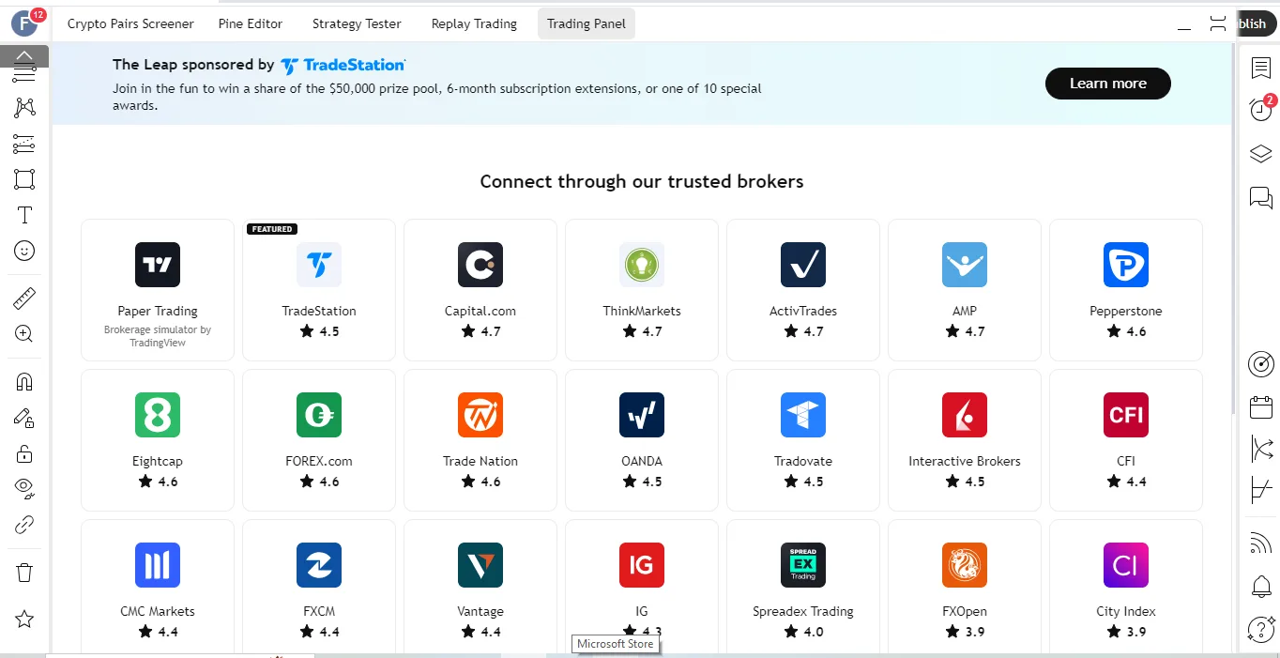Toggle the link drawings sync icon
1280x658 pixels.
point(24,525)
